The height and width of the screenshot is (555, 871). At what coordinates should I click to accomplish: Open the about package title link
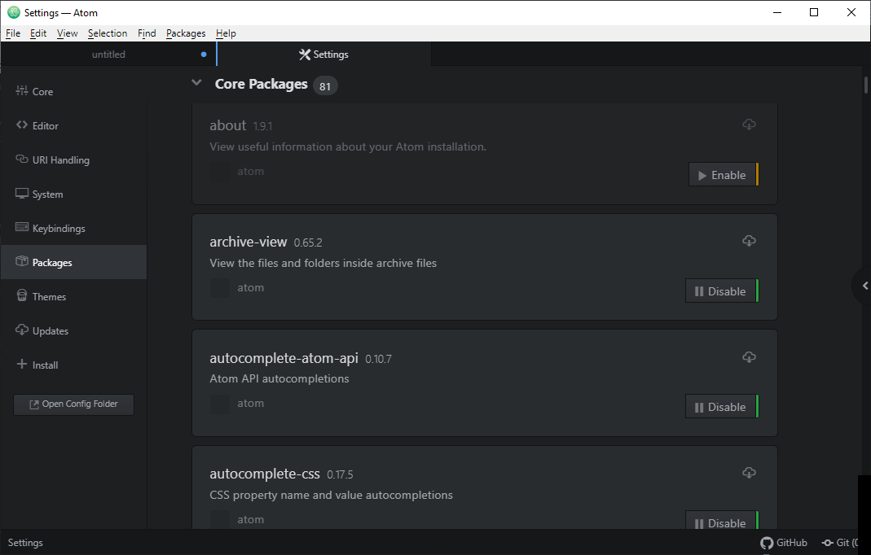(228, 125)
